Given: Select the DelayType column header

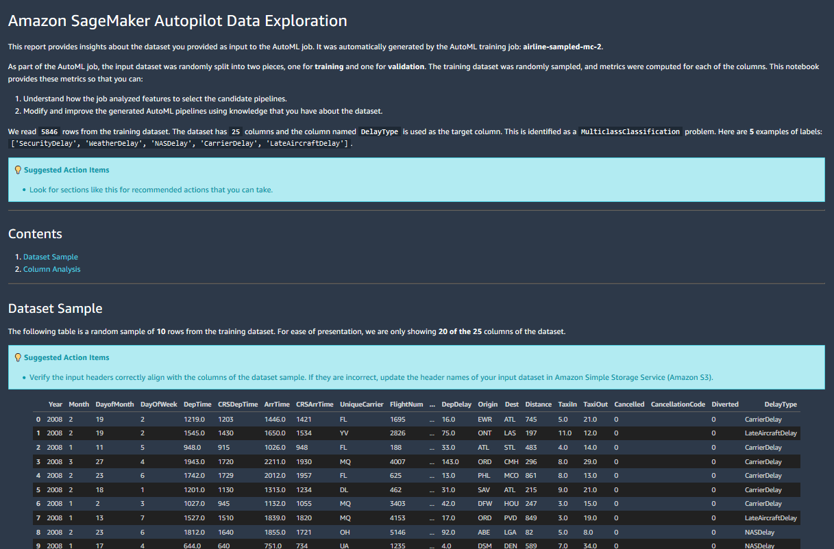Looking at the screenshot, I should (x=781, y=404).
